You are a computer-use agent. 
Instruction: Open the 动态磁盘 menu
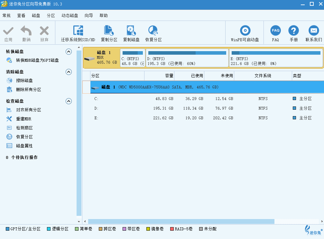click(x=70, y=15)
